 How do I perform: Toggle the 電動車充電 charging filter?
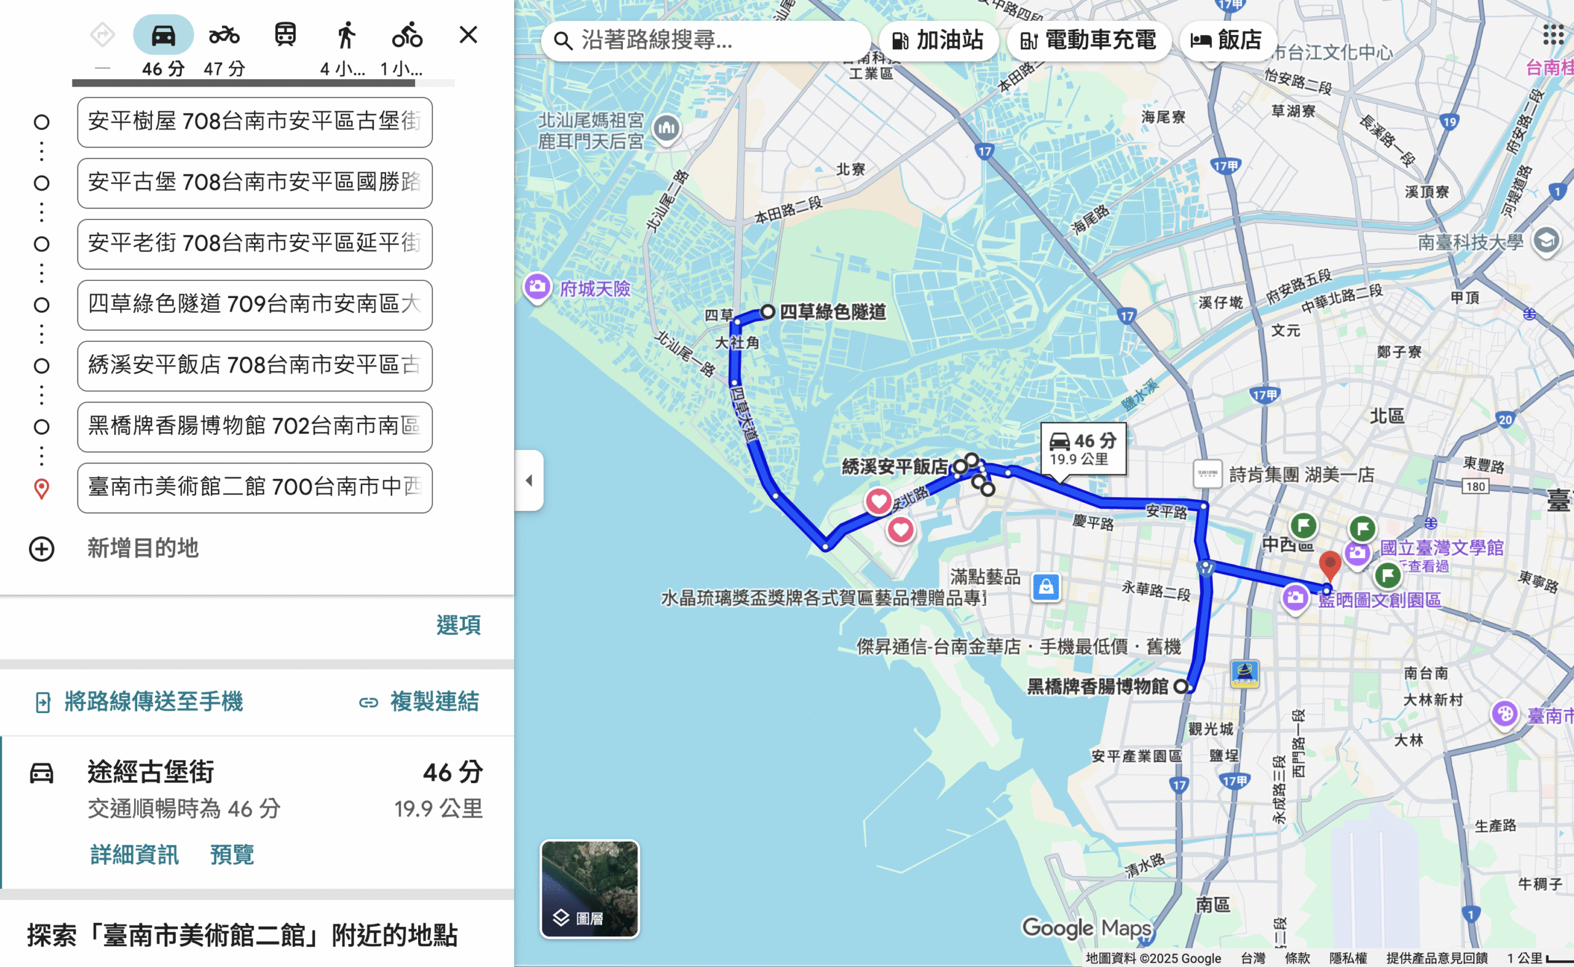(x=1088, y=41)
